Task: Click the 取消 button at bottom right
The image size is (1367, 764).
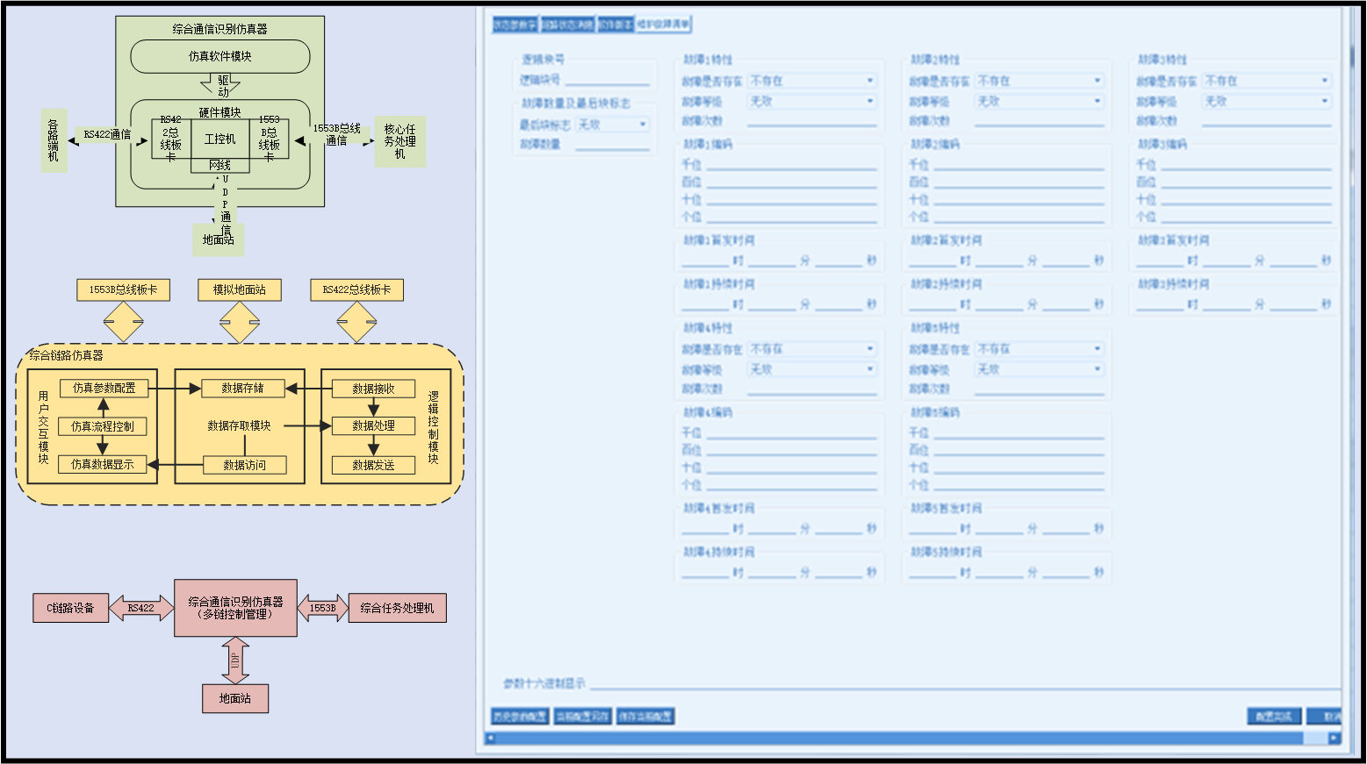Action: click(x=1325, y=717)
